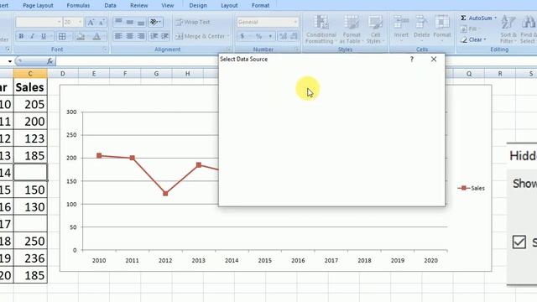
Task: Click the help question mark in Select Data Source
Action: (412, 60)
